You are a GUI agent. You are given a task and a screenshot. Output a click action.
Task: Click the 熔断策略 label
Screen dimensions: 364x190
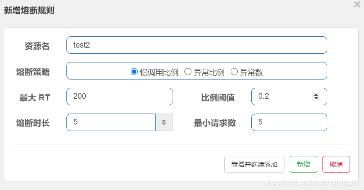point(33,72)
